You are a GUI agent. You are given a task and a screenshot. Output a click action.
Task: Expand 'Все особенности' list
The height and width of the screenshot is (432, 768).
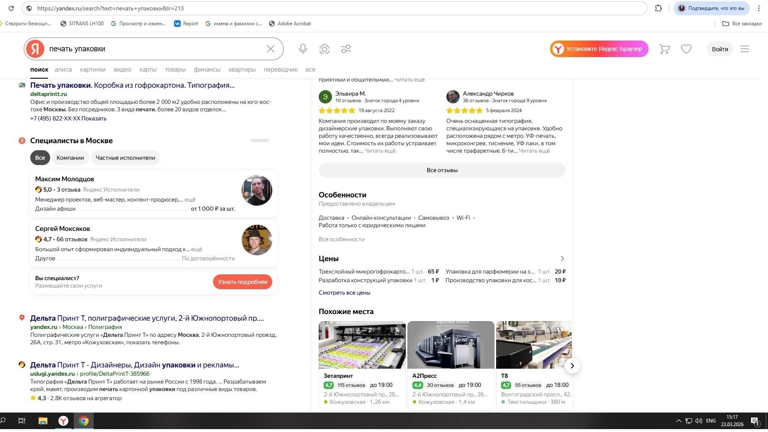[342, 239]
